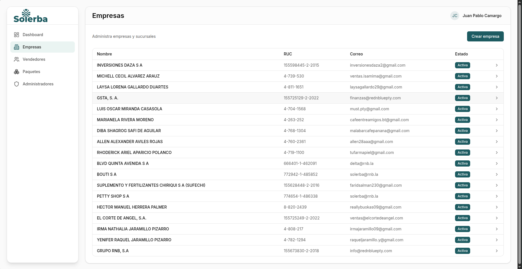Click the JC user avatar
The width and height of the screenshot is (522, 269).
[x=454, y=16]
